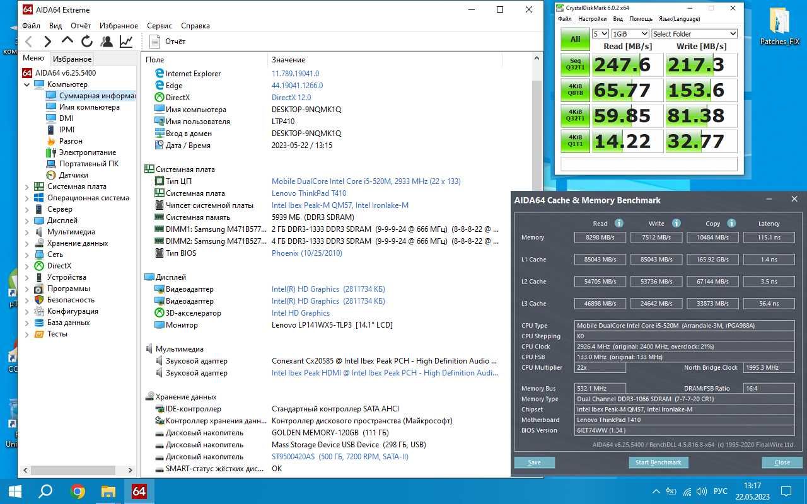The image size is (807, 504).
Task: Run the 4KiB Q1T1 test
Action: point(575,140)
